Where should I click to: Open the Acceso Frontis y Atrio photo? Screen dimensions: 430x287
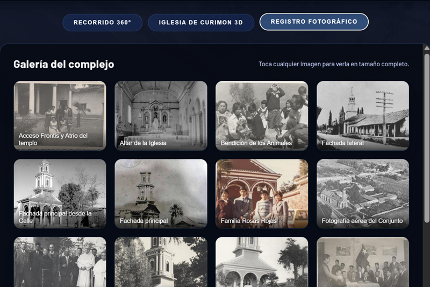click(x=60, y=115)
